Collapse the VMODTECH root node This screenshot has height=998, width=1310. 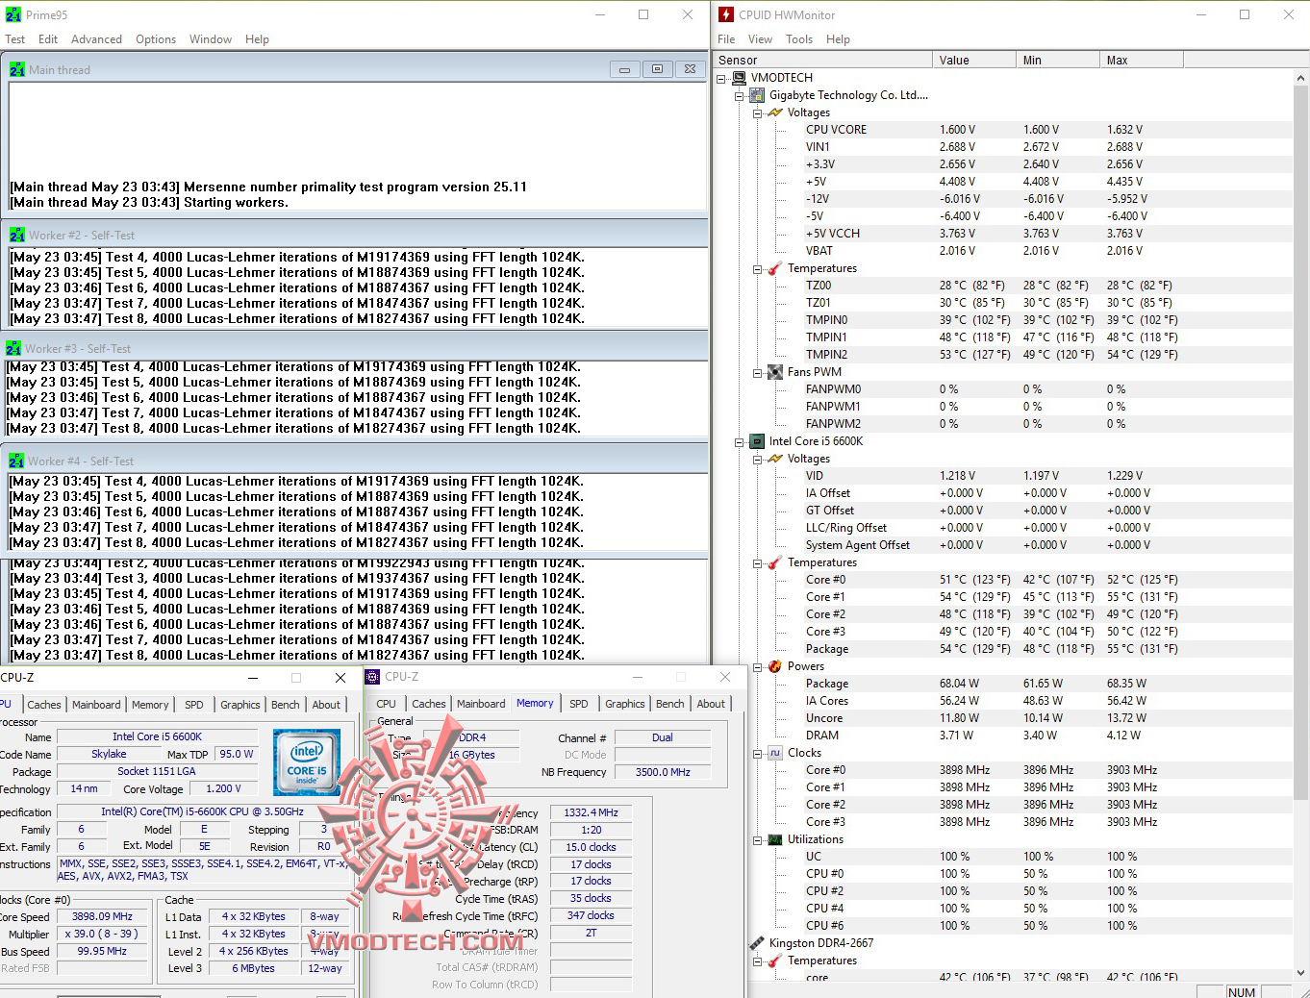click(x=721, y=78)
